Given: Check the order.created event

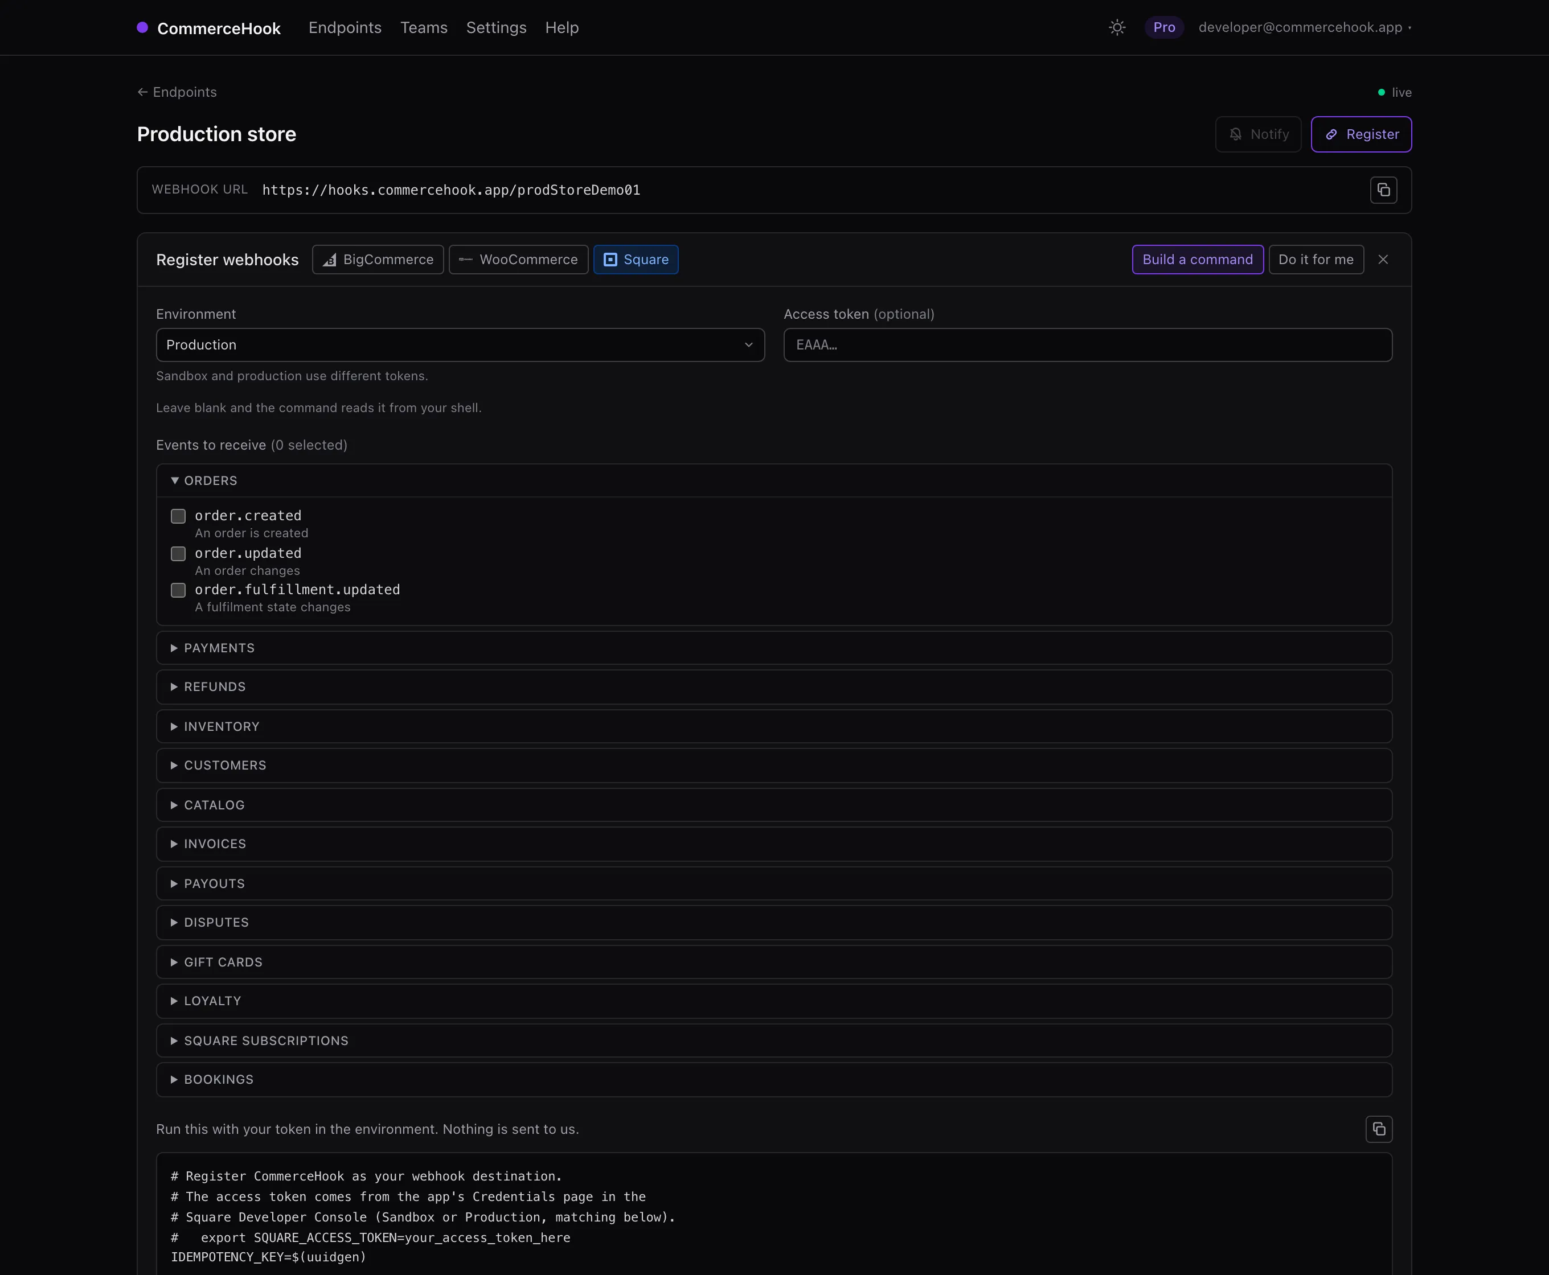Looking at the screenshot, I should pyautogui.click(x=178, y=516).
